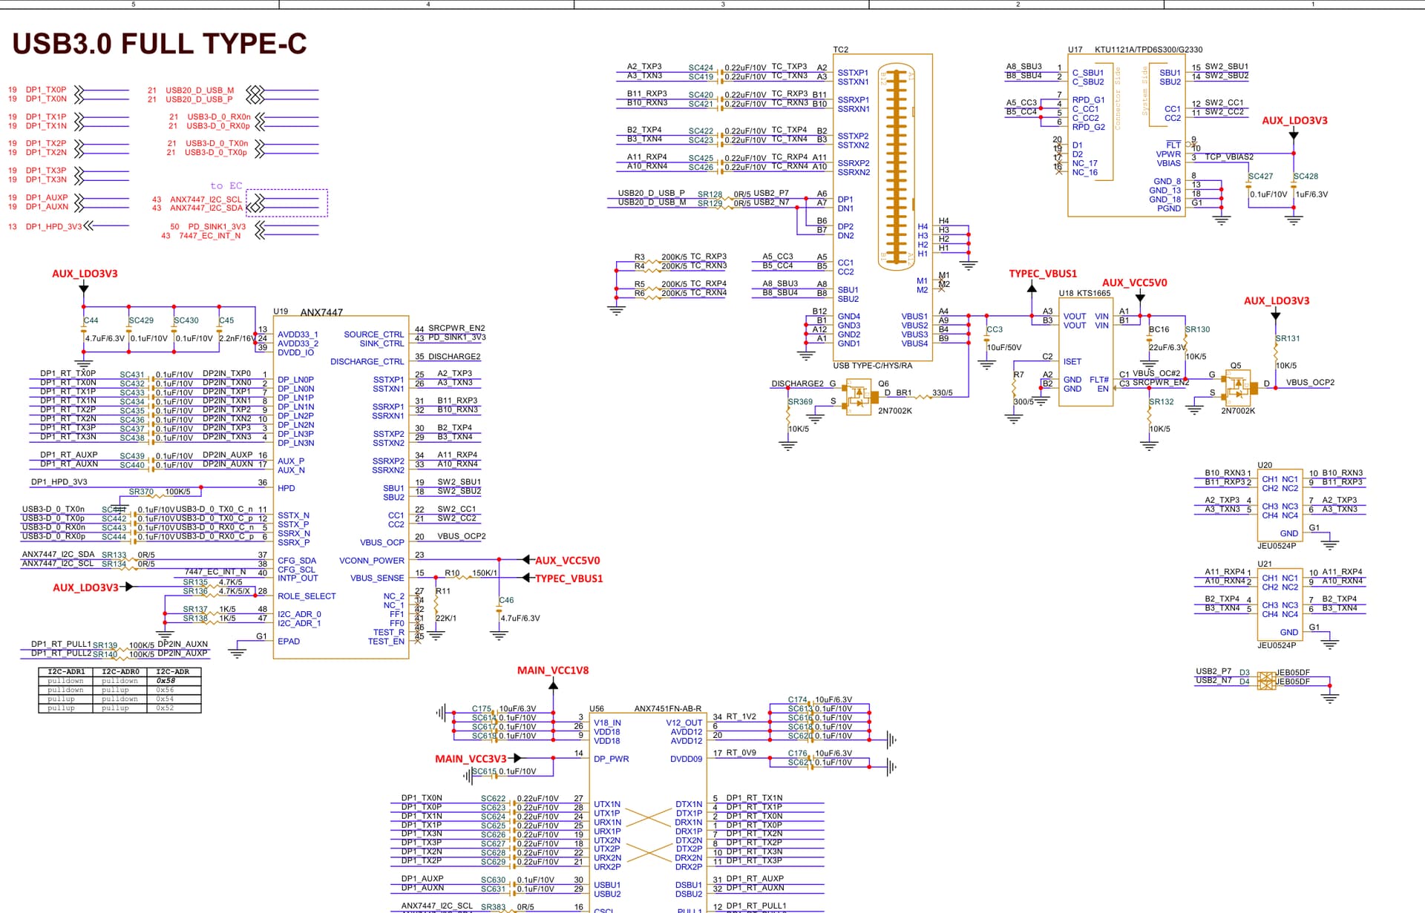Click the AUX_VCC5V0 arrow beside VCONN_POWER pin
Viewport: 1425px width, 913px height.
526,559
